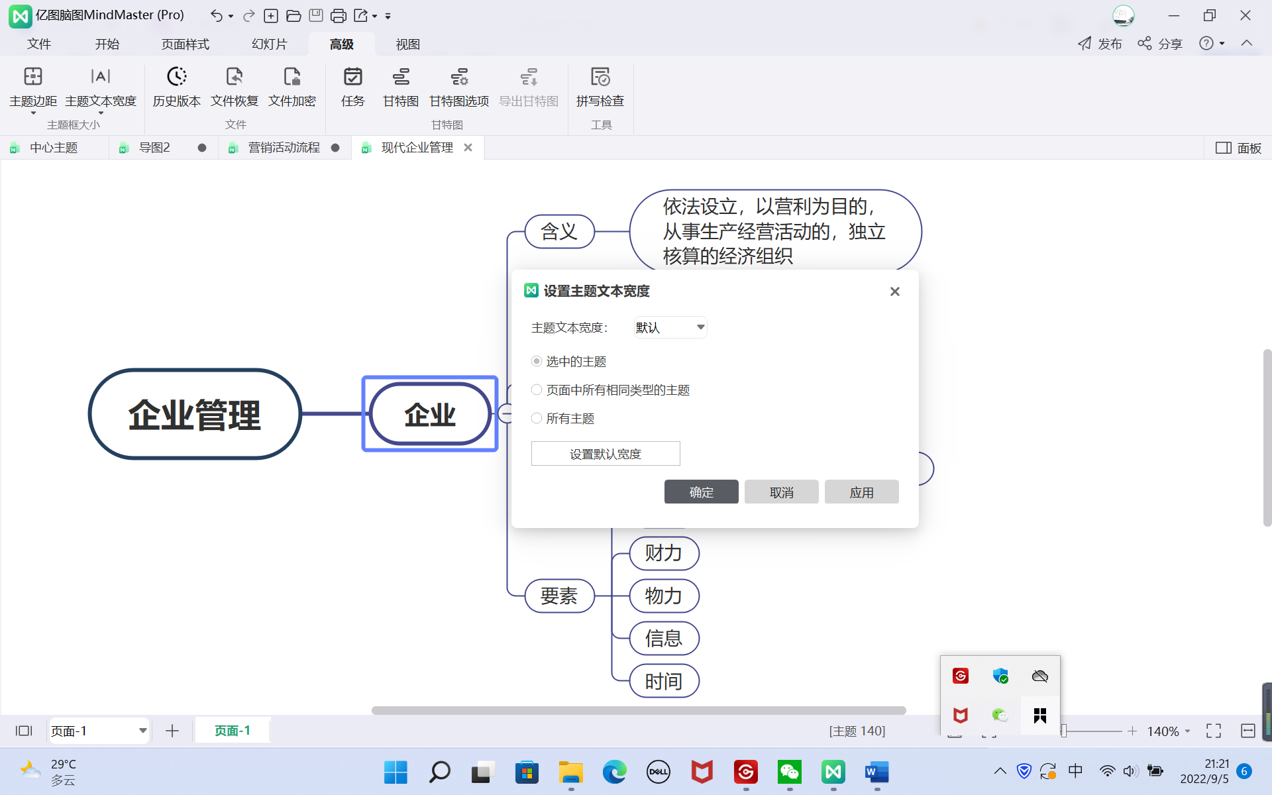Expand the 140% zoom level dropdown
1272x795 pixels.
[1187, 731]
